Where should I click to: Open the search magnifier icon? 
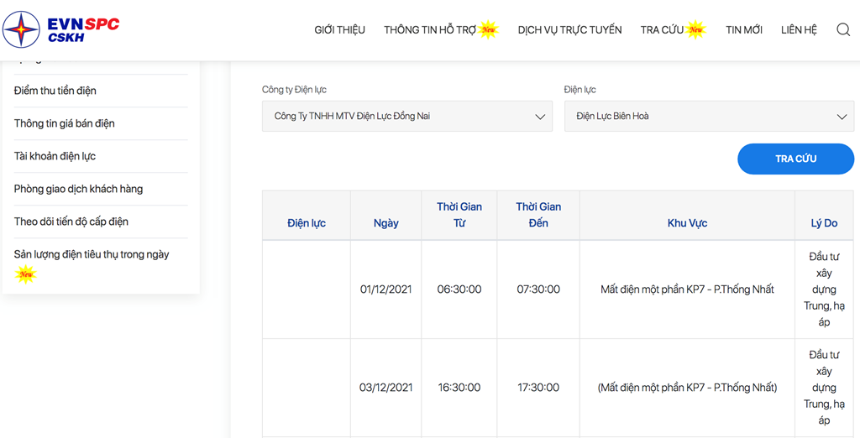tap(843, 29)
